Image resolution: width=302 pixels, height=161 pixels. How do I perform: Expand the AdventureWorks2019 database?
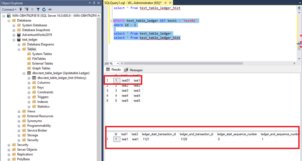[14, 35]
